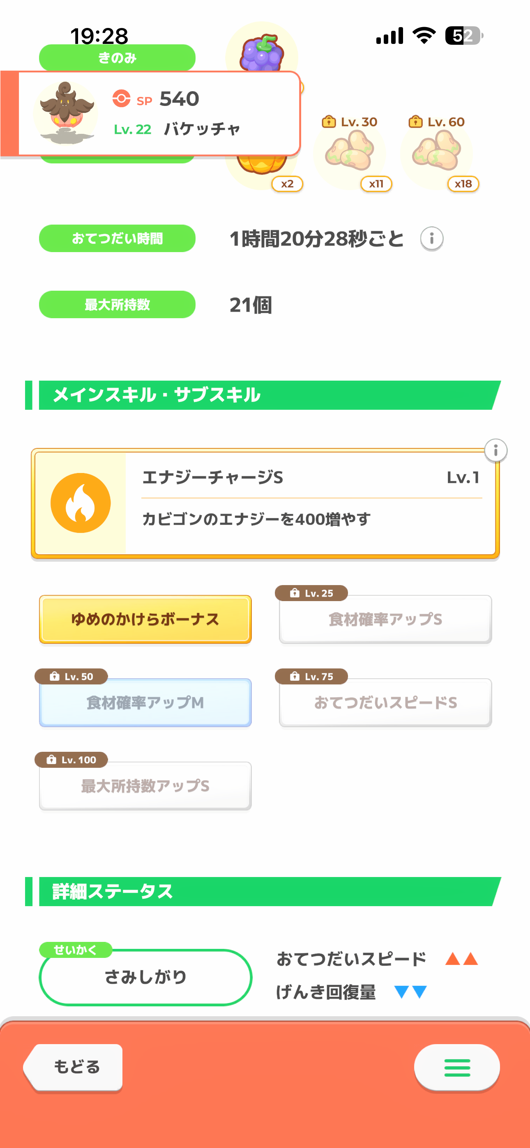Tap locked 食材確率アップM sub skill

145,703
